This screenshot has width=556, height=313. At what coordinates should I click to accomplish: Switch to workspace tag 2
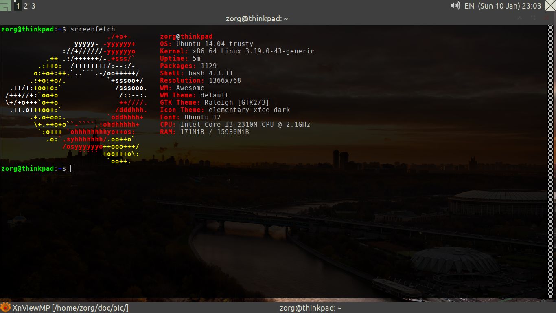coord(26,6)
